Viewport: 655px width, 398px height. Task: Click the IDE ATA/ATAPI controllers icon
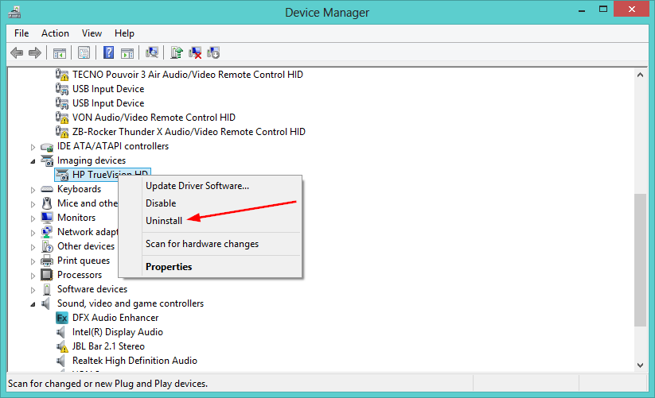pyautogui.click(x=47, y=147)
